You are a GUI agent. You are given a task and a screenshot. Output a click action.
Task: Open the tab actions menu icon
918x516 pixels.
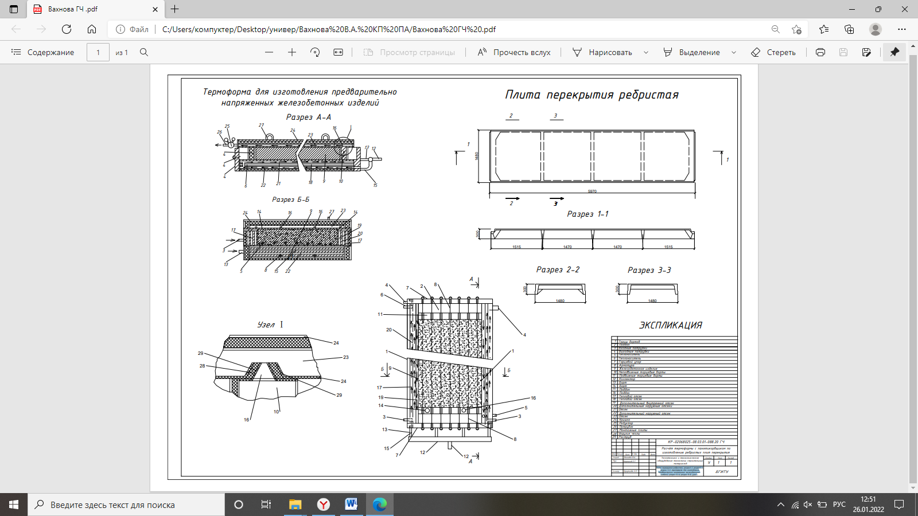click(14, 9)
